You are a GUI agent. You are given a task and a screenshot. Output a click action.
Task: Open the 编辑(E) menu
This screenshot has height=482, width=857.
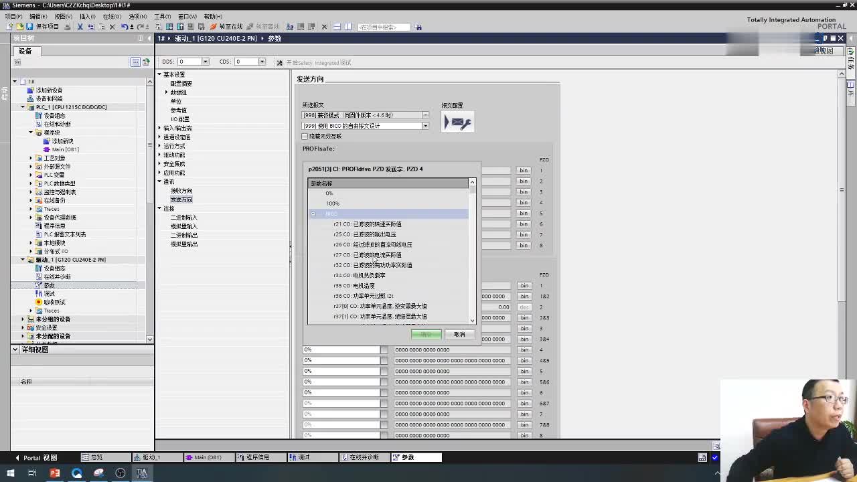37,16
